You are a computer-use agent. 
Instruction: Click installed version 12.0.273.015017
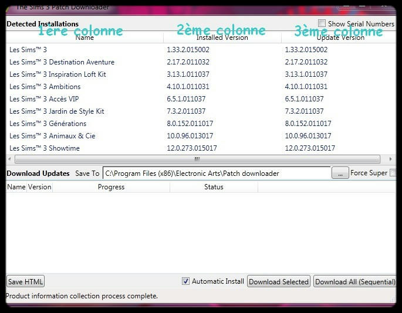(x=192, y=148)
